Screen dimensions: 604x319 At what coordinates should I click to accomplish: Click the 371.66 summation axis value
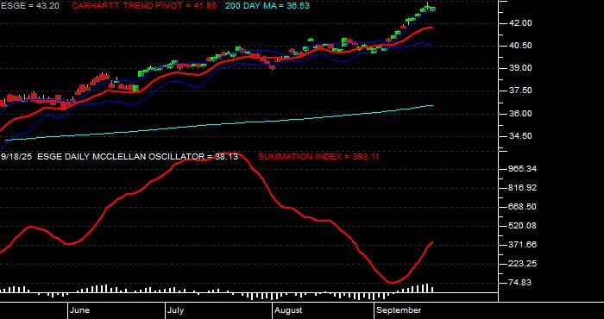click(523, 245)
